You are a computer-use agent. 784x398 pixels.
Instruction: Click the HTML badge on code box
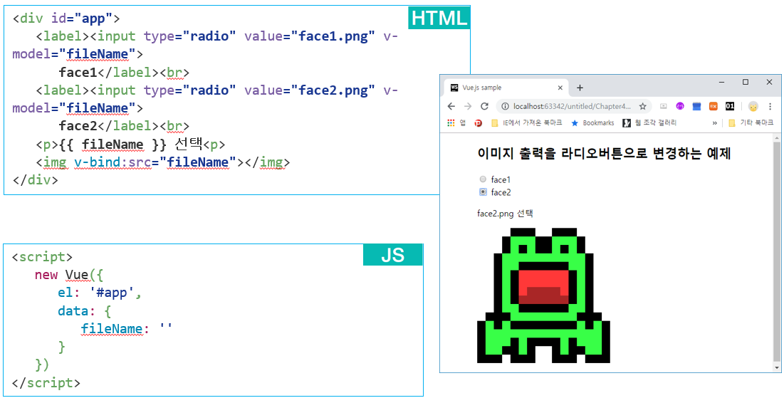point(439,18)
